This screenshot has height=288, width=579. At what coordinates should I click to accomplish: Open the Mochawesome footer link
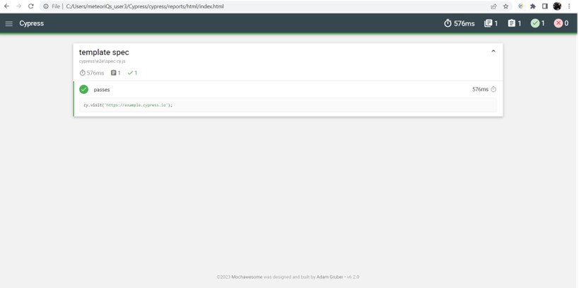pyautogui.click(x=247, y=277)
